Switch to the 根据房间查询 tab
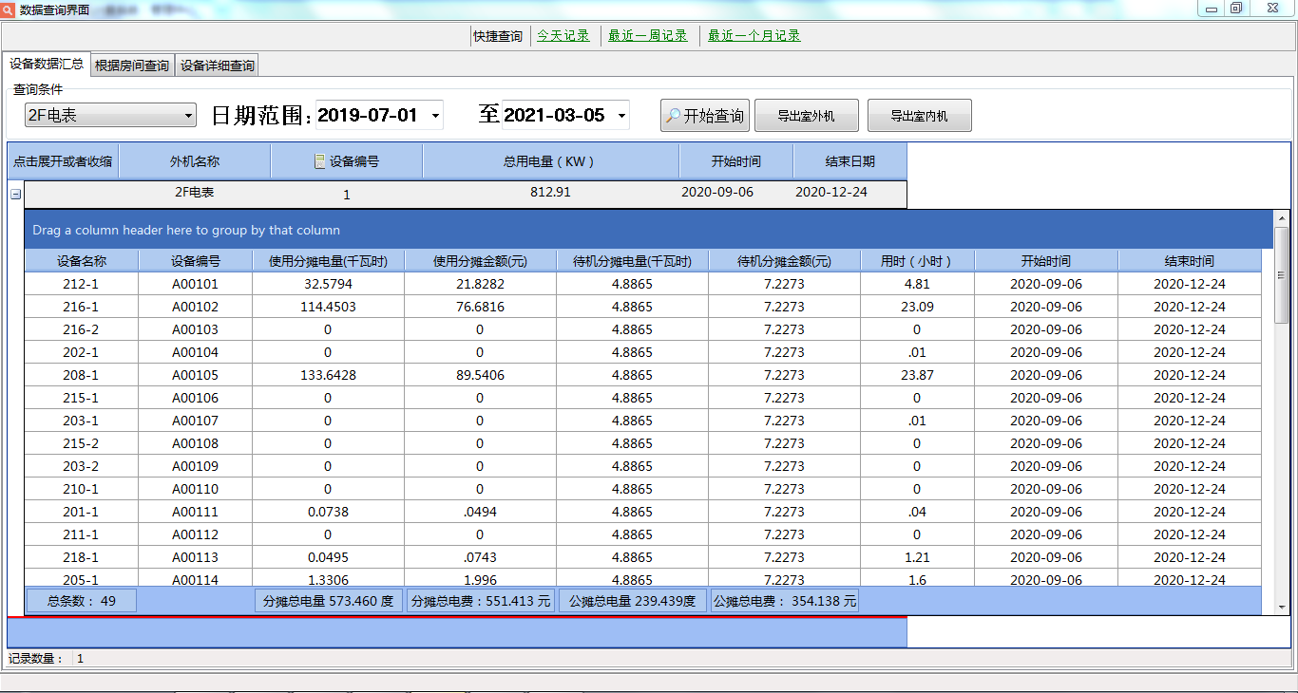 (132, 66)
